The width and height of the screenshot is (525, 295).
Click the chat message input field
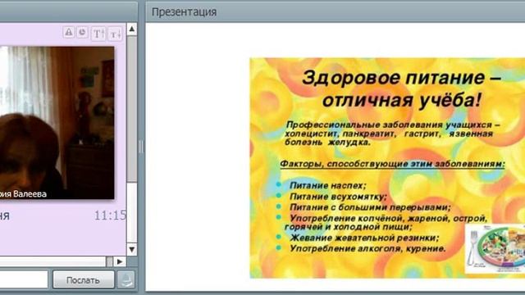click(24, 279)
